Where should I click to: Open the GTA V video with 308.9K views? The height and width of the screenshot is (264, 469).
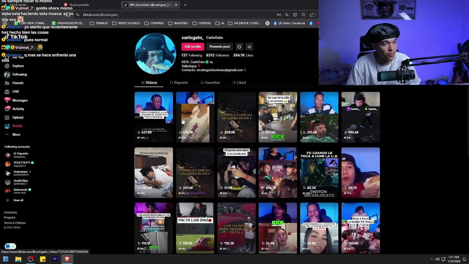pyautogui.click(x=236, y=117)
